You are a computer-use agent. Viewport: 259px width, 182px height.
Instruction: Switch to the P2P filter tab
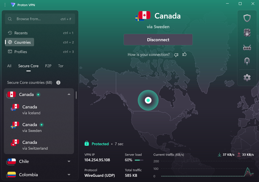click(x=48, y=66)
